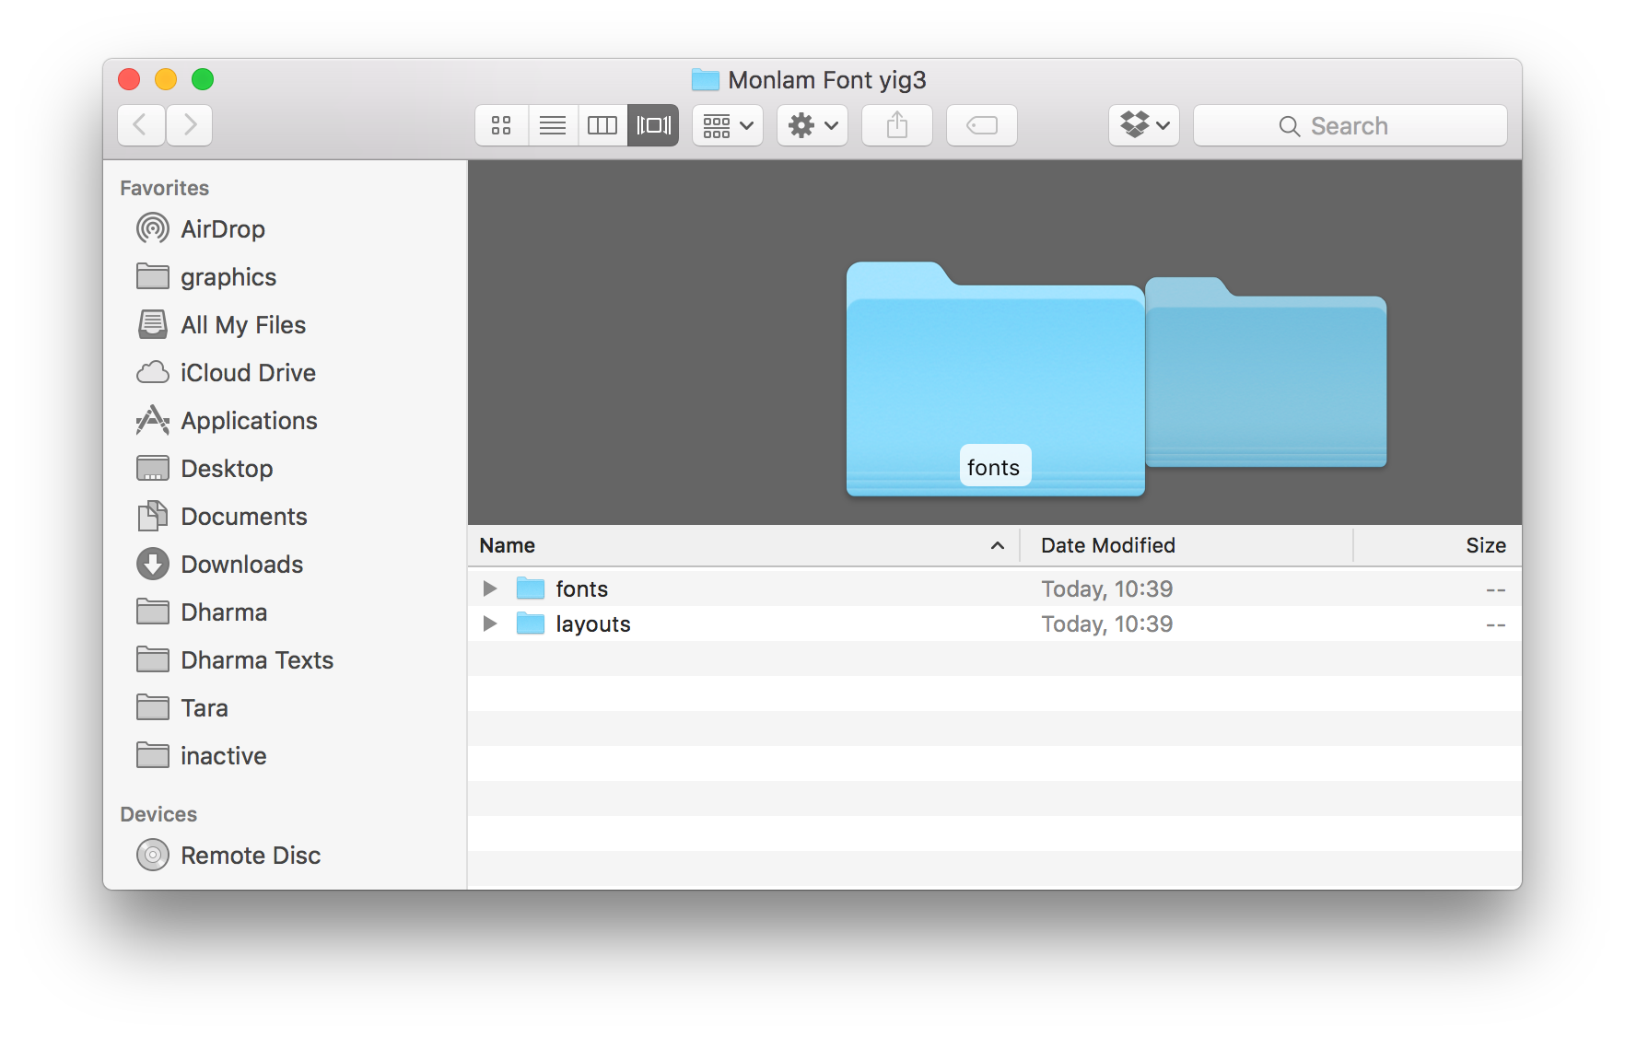The height and width of the screenshot is (1037, 1625).
Task: Select Remote Disc under Devices
Action: click(285, 855)
